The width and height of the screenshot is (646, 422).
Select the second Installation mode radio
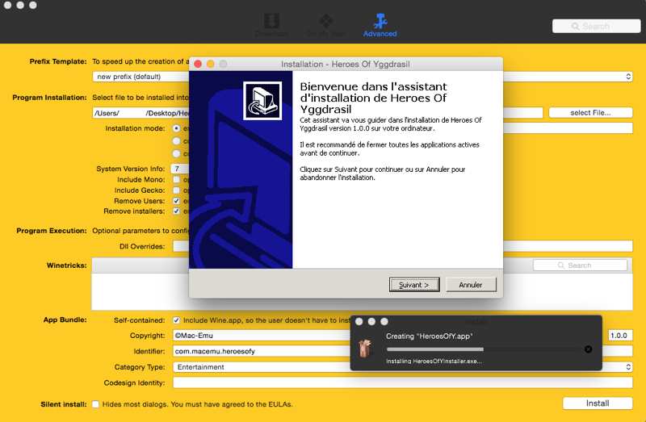[176, 141]
